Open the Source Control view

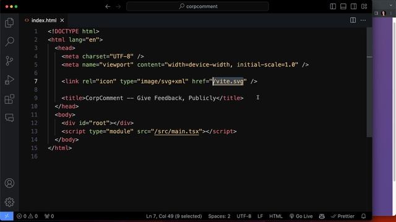[x=9, y=60]
